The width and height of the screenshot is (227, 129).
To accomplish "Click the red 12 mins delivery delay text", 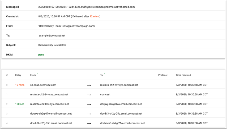I will (x=94, y=17).
